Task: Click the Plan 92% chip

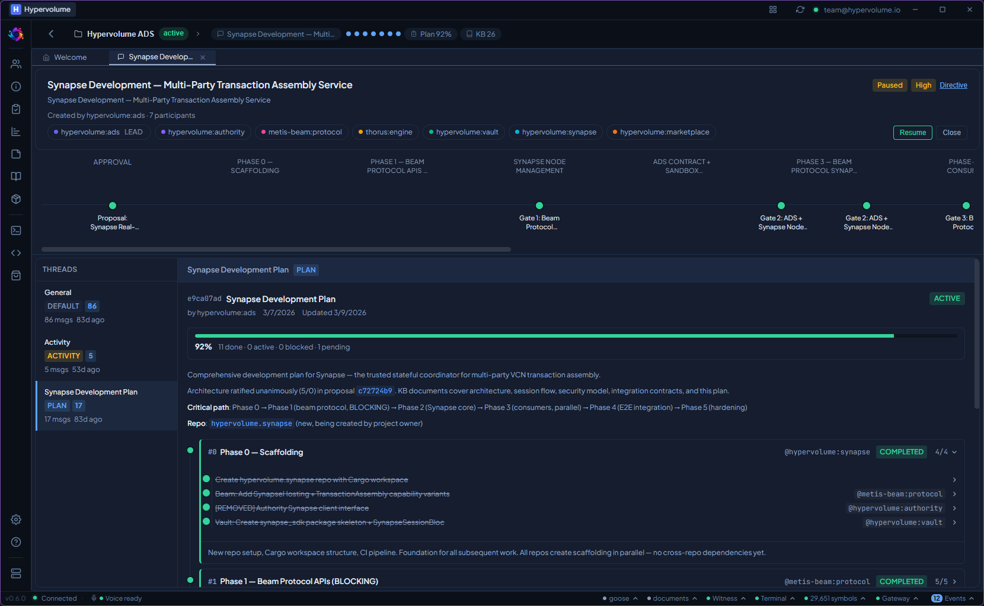Action: pos(431,34)
